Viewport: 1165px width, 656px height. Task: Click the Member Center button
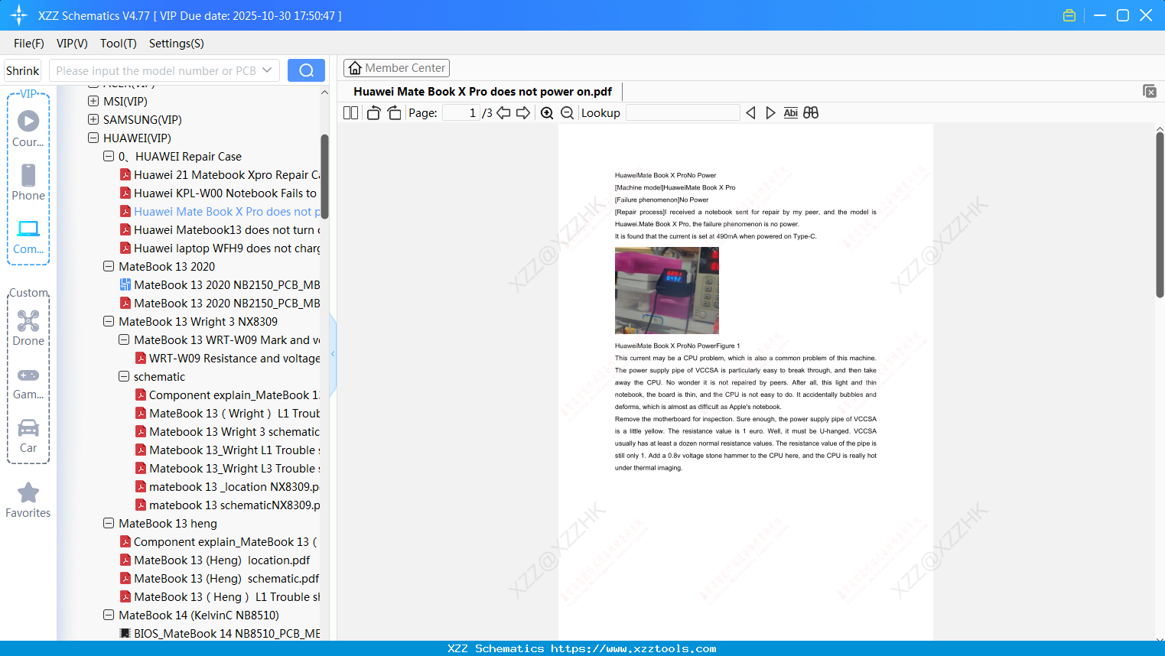click(x=396, y=68)
